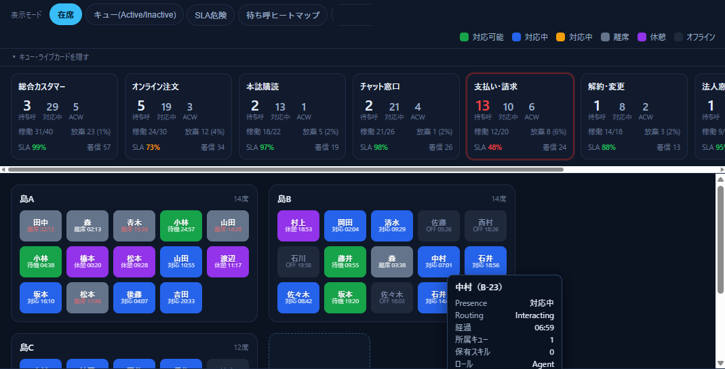725x369 pixels.
Task: Select agent 坂本 対応 16:10 tile
Action: pyautogui.click(x=41, y=298)
